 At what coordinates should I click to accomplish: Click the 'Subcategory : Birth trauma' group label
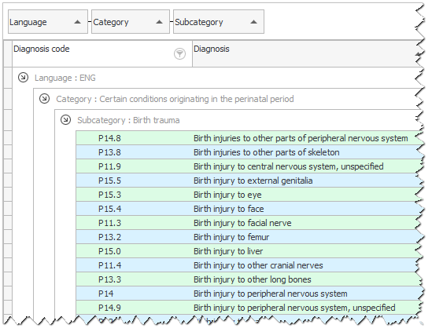click(x=128, y=120)
